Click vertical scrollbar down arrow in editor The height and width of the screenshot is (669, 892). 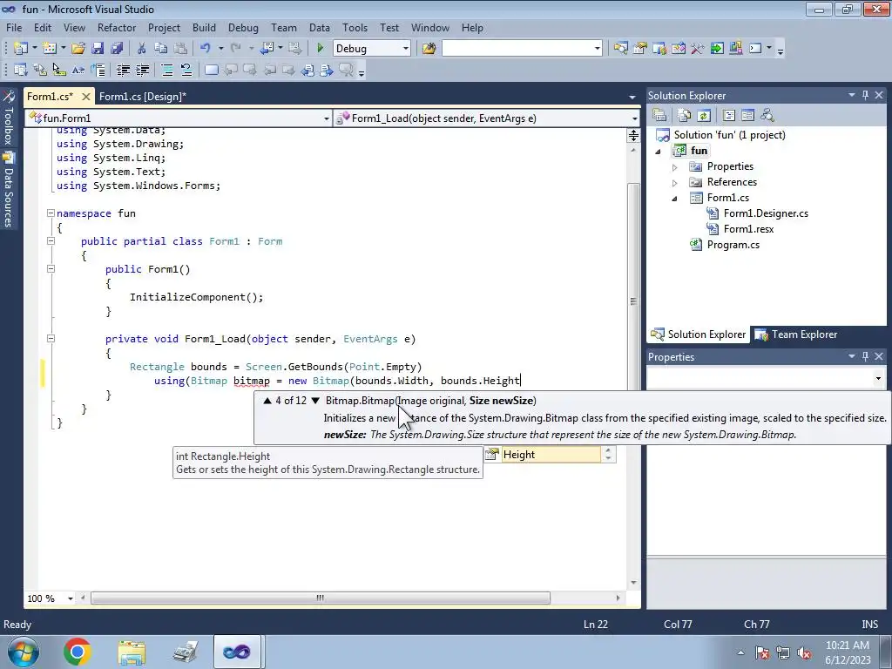tap(633, 583)
